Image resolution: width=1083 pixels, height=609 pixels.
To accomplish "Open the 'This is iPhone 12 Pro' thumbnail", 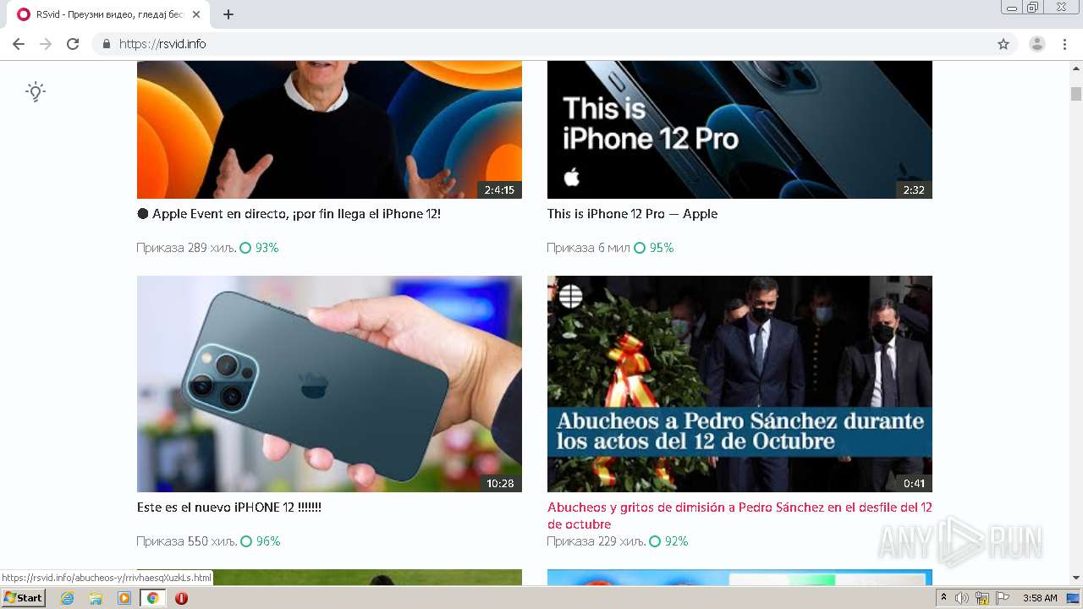I will (x=739, y=129).
